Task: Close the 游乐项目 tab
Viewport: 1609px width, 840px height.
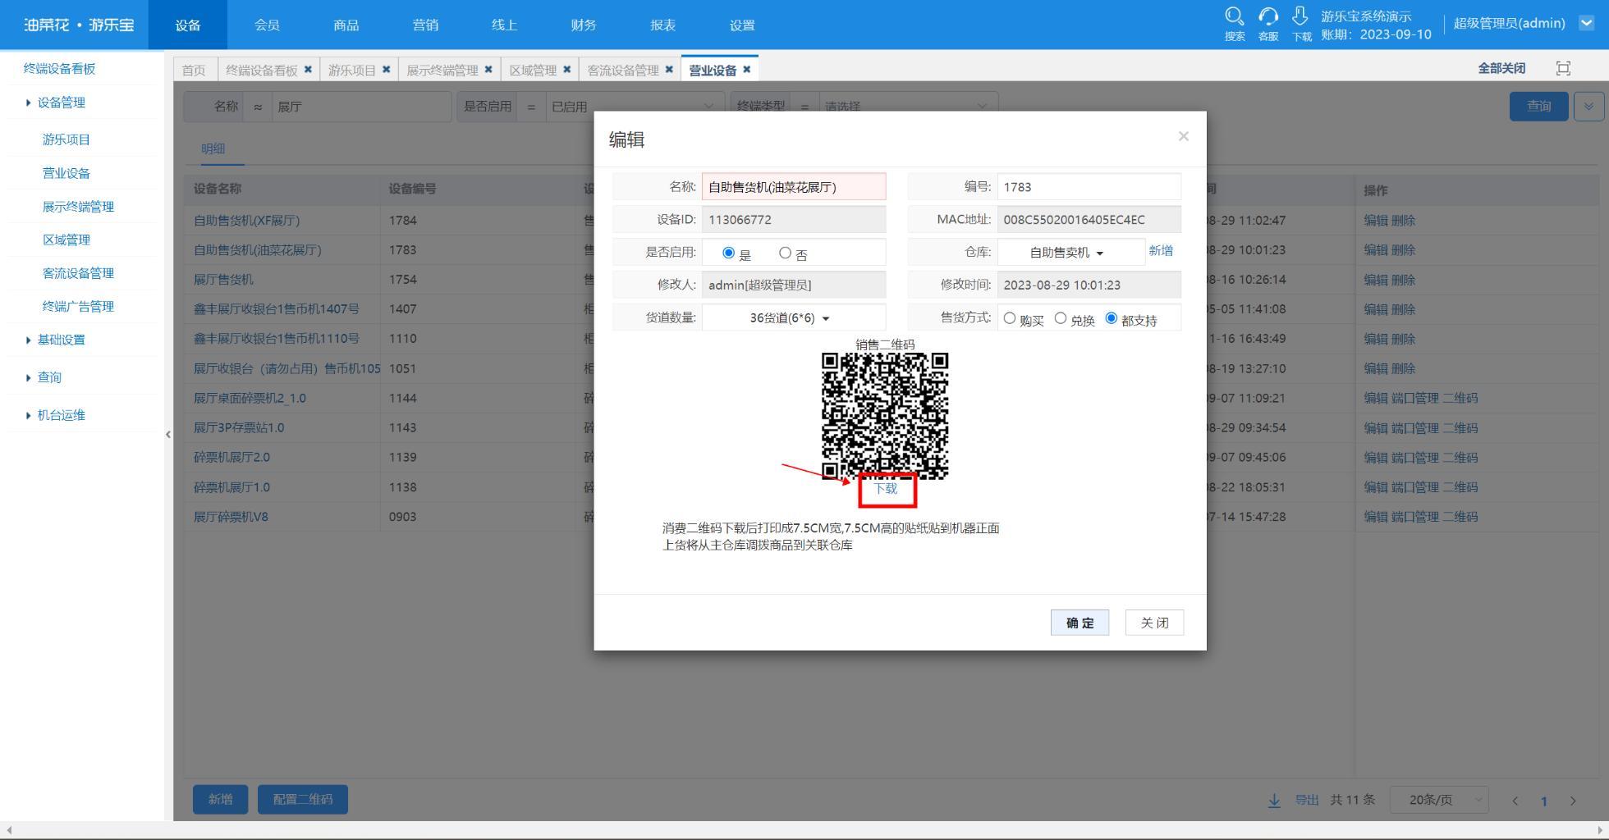Action: click(386, 69)
